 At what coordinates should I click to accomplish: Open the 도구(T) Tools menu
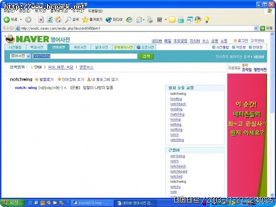coord(78,11)
